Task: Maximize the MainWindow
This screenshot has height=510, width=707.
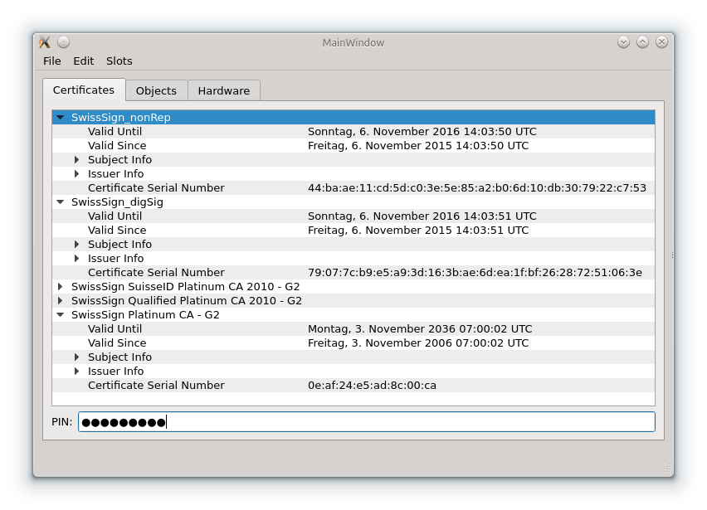Action: coord(642,42)
